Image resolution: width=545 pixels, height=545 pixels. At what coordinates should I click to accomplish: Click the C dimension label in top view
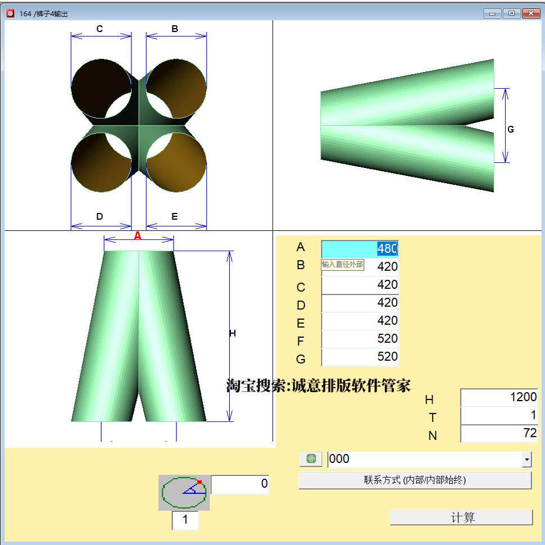tap(100, 29)
